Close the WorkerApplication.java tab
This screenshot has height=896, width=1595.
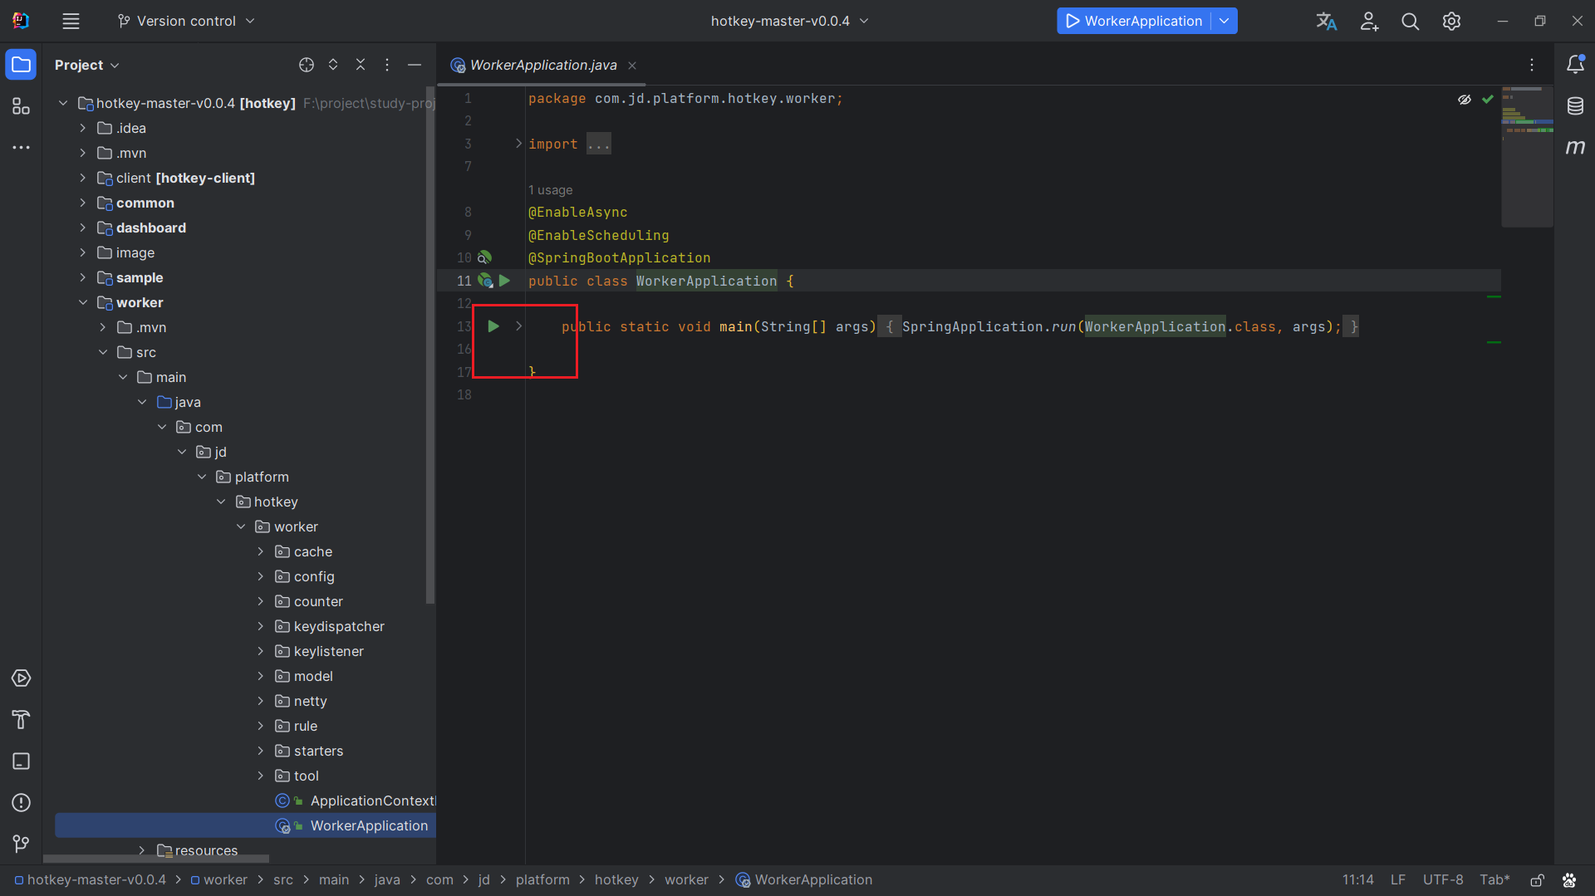(x=632, y=66)
